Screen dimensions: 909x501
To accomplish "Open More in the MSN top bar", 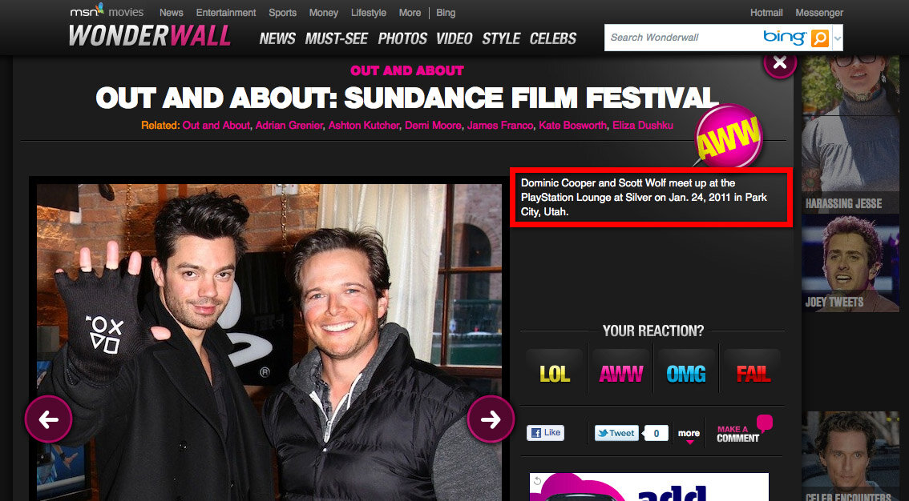I will [x=410, y=13].
